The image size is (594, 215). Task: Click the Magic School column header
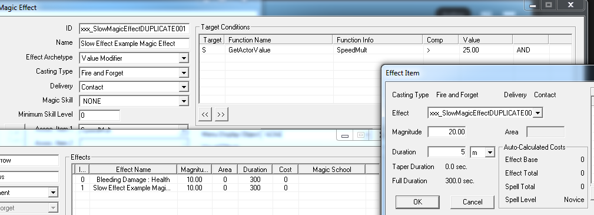coord(332,170)
